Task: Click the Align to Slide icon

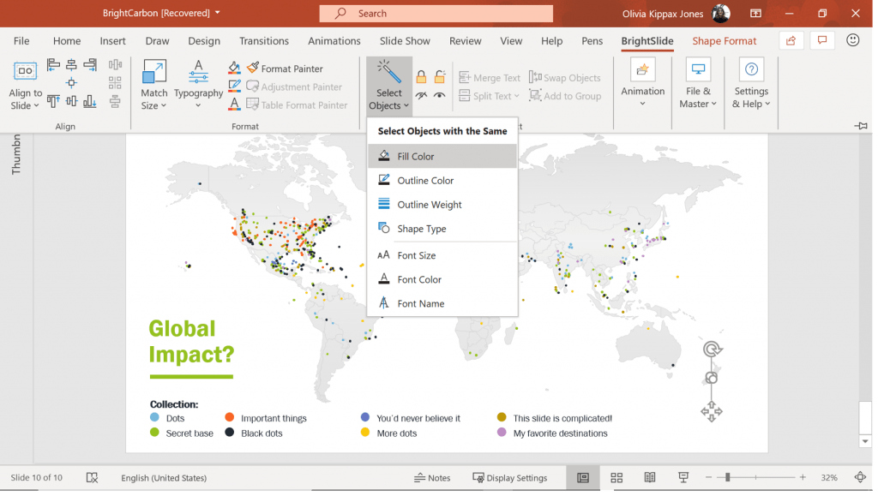Action: [x=25, y=72]
